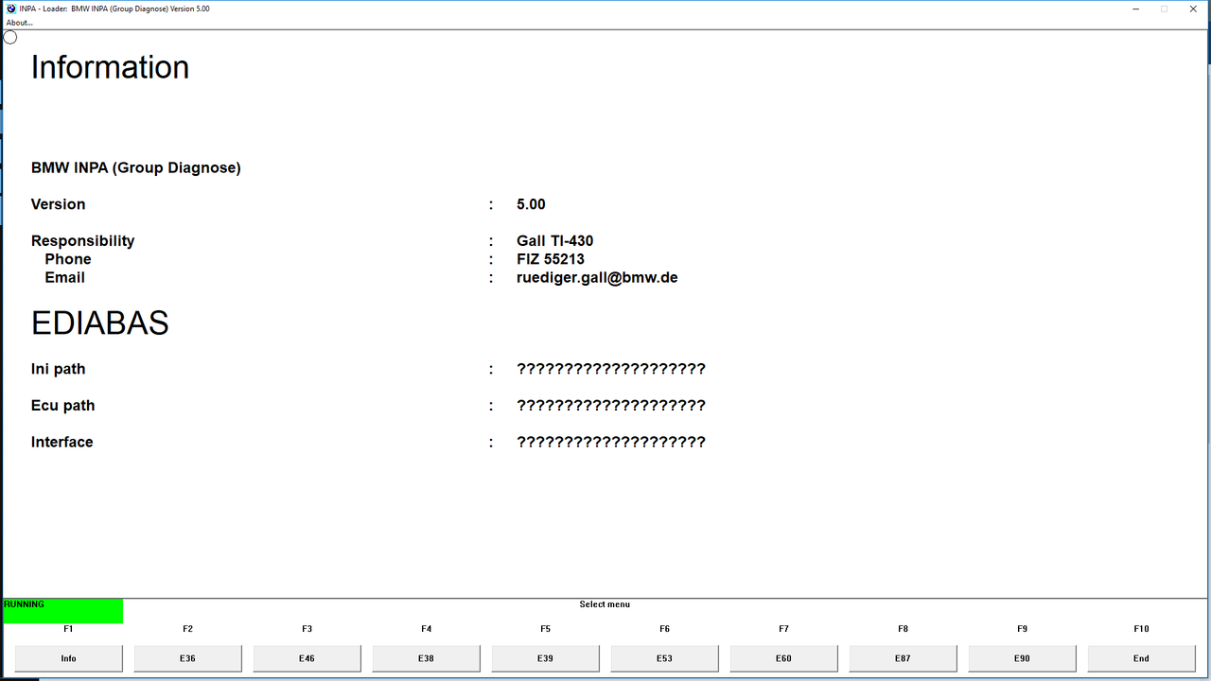This screenshot has height=681, width=1211.
Task: Click the End button
Action: 1141,658
